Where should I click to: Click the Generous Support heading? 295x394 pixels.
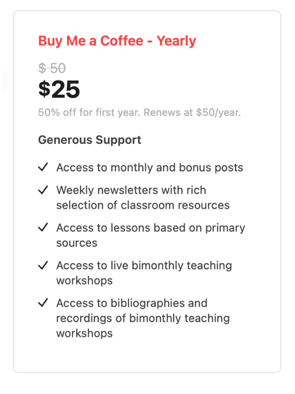pyautogui.click(x=89, y=140)
